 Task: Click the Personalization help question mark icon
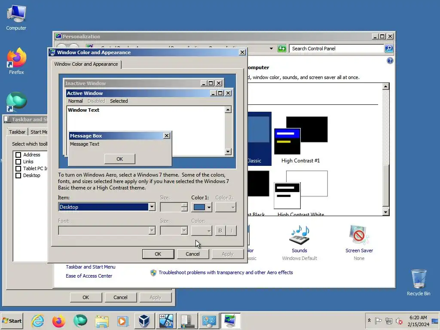390,61
